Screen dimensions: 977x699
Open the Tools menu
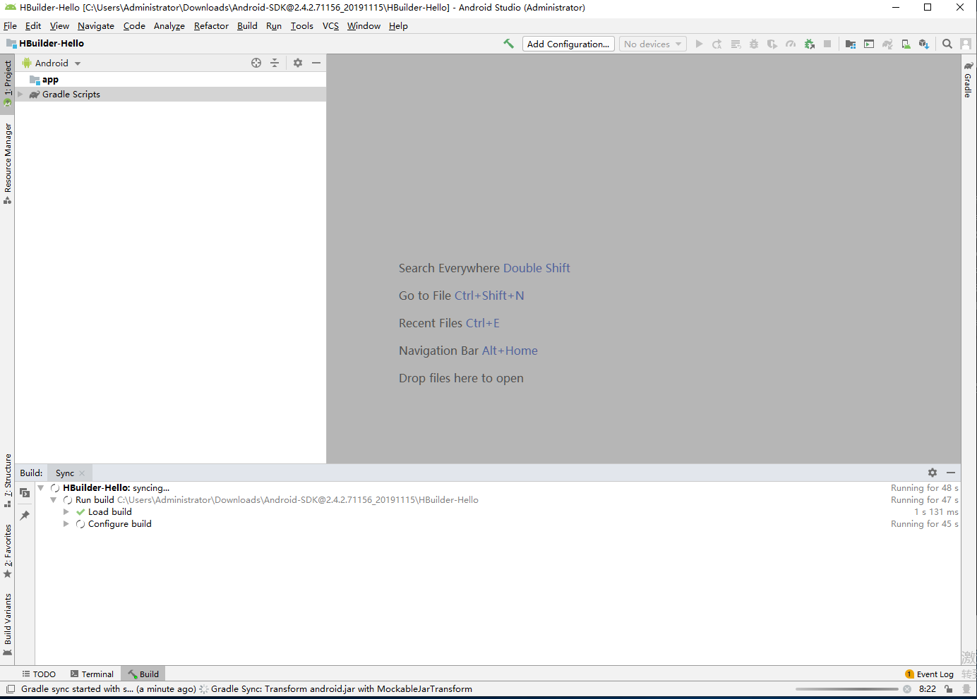(x=302, y=25)
